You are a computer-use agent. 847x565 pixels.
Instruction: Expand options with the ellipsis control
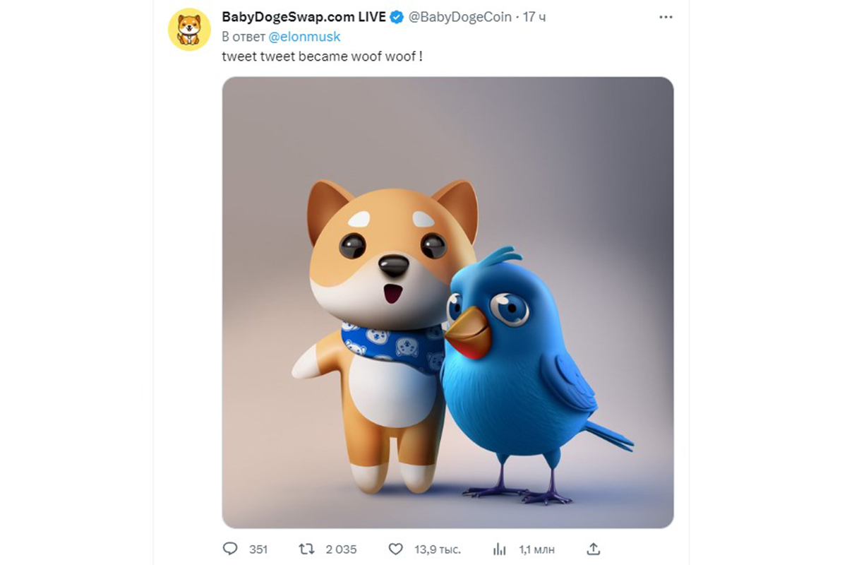click(x=666, y=16)
